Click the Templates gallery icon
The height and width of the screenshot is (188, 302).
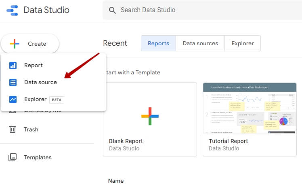click(x=13, y=157)
